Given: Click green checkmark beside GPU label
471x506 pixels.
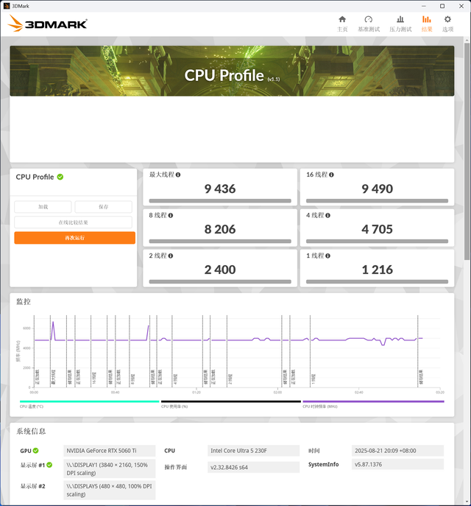Looking at the screenshot, I should coord(36,451).
